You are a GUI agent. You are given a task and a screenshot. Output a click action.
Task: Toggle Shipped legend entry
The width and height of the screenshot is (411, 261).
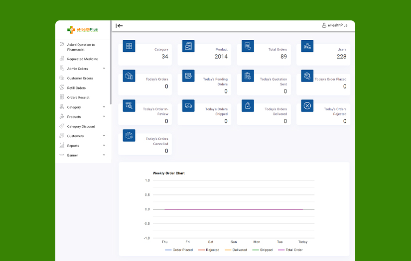coord(263,250)
